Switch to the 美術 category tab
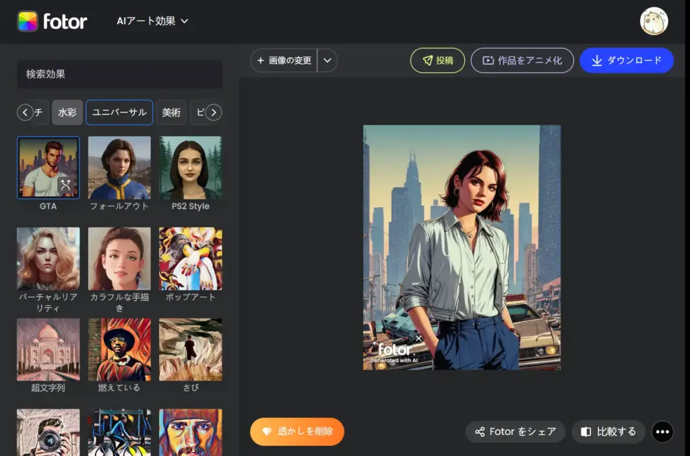The height and width of the screenshot is (456, 690). (x=171, y=112)
